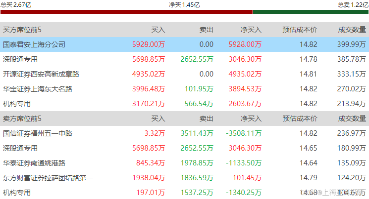Screen dimensions: 369x199
Task: Select 华泰证券南通姚港路 seat name
Action: (34, 163)
